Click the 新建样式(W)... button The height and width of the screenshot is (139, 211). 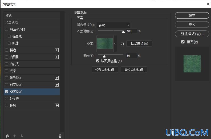(x=192, y=34)
